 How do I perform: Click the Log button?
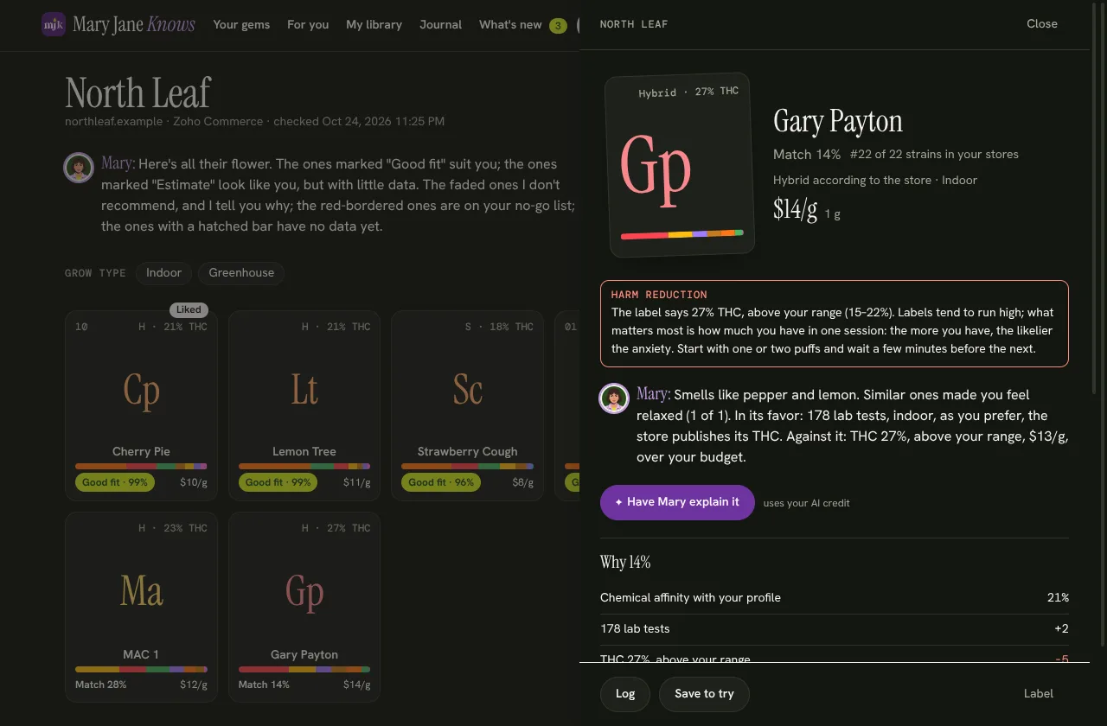pyautogui.click(x=625, y=694)
